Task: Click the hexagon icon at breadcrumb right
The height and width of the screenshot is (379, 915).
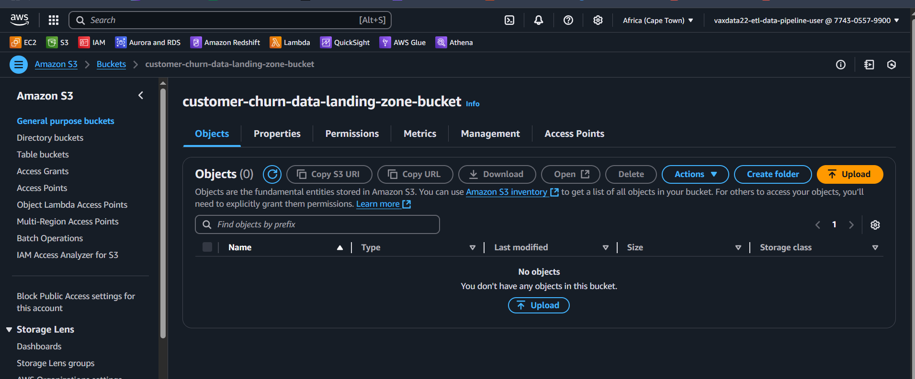Action: click(892, 65)
